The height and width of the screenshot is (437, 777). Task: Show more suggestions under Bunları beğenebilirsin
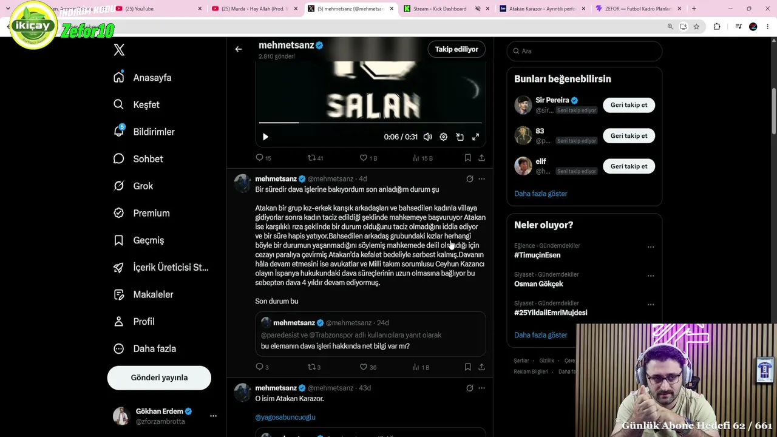540,194
